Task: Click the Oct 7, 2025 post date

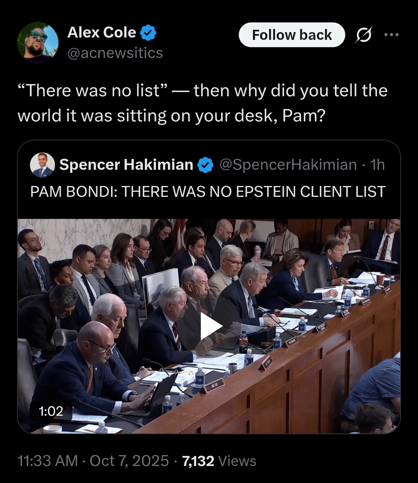Action: coord(129,461)
